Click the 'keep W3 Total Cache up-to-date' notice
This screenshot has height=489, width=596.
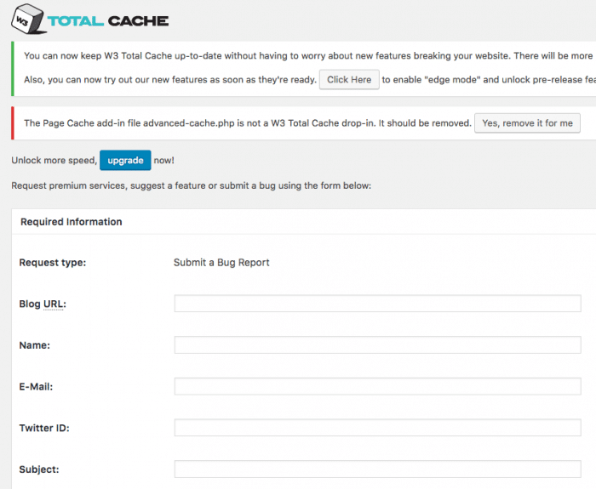(x=308, y=56)
